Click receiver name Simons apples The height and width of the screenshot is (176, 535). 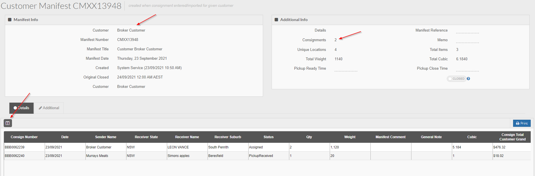click(187, 156)
